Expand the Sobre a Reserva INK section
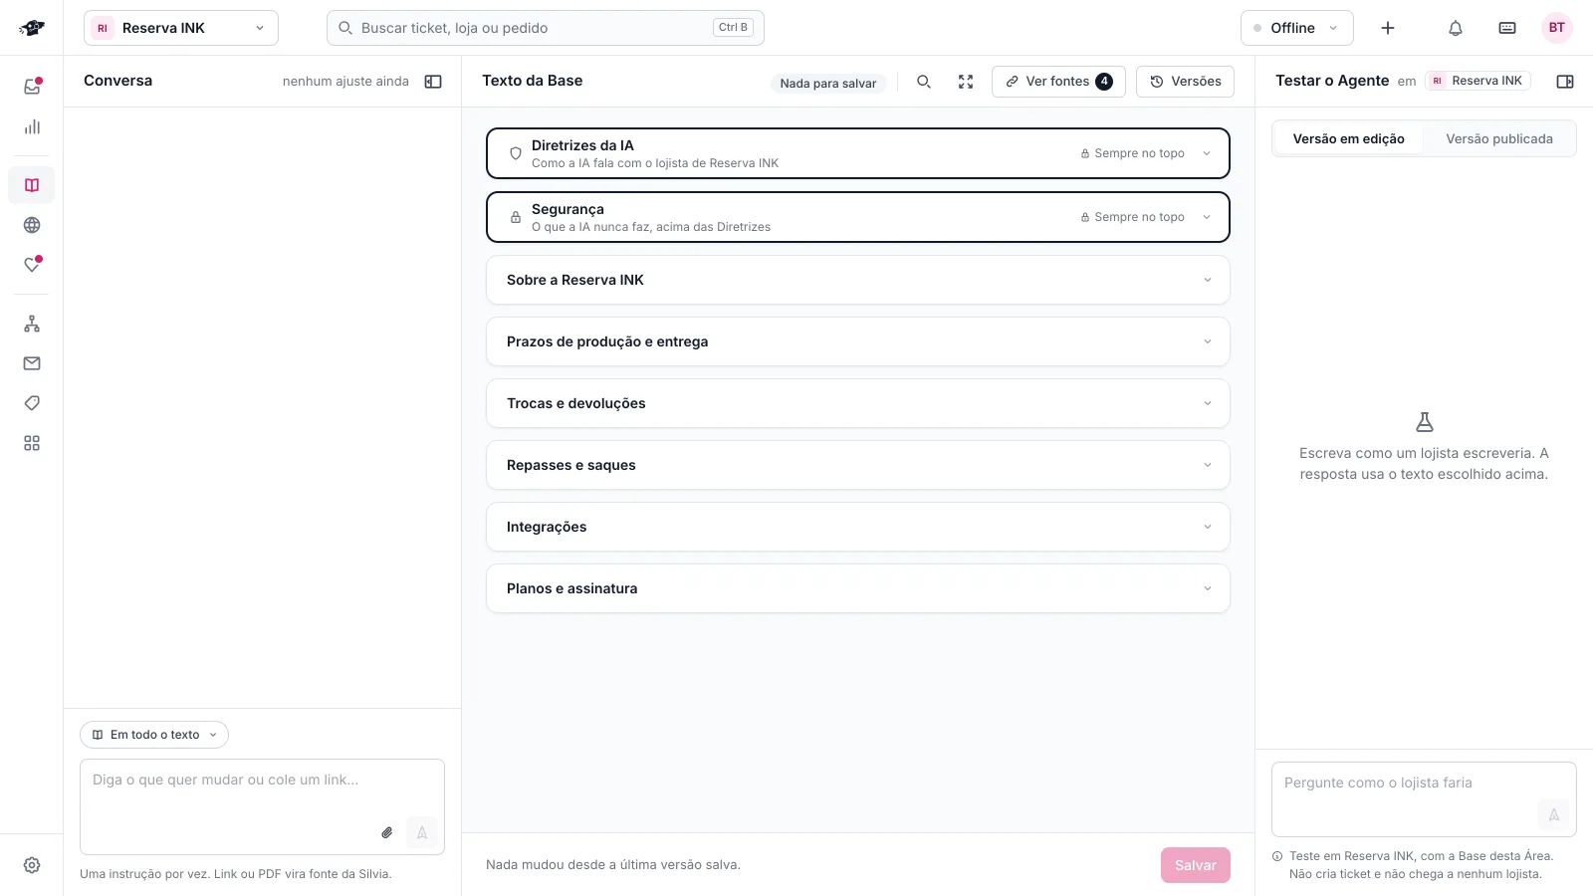The width and height of the screenshot is (1593, 896). [x=858, y=280]
